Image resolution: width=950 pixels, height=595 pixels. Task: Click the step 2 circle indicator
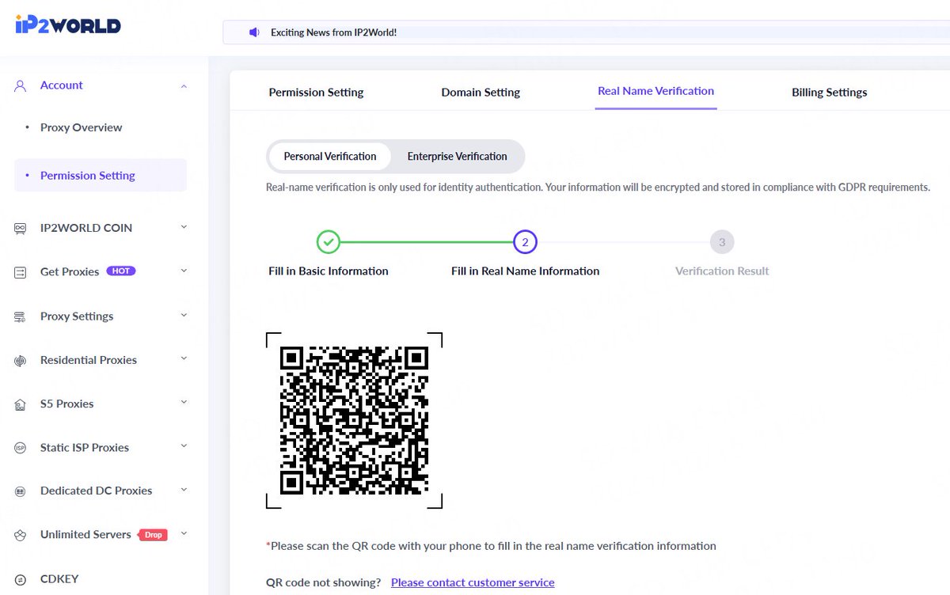tap(525, 242)
